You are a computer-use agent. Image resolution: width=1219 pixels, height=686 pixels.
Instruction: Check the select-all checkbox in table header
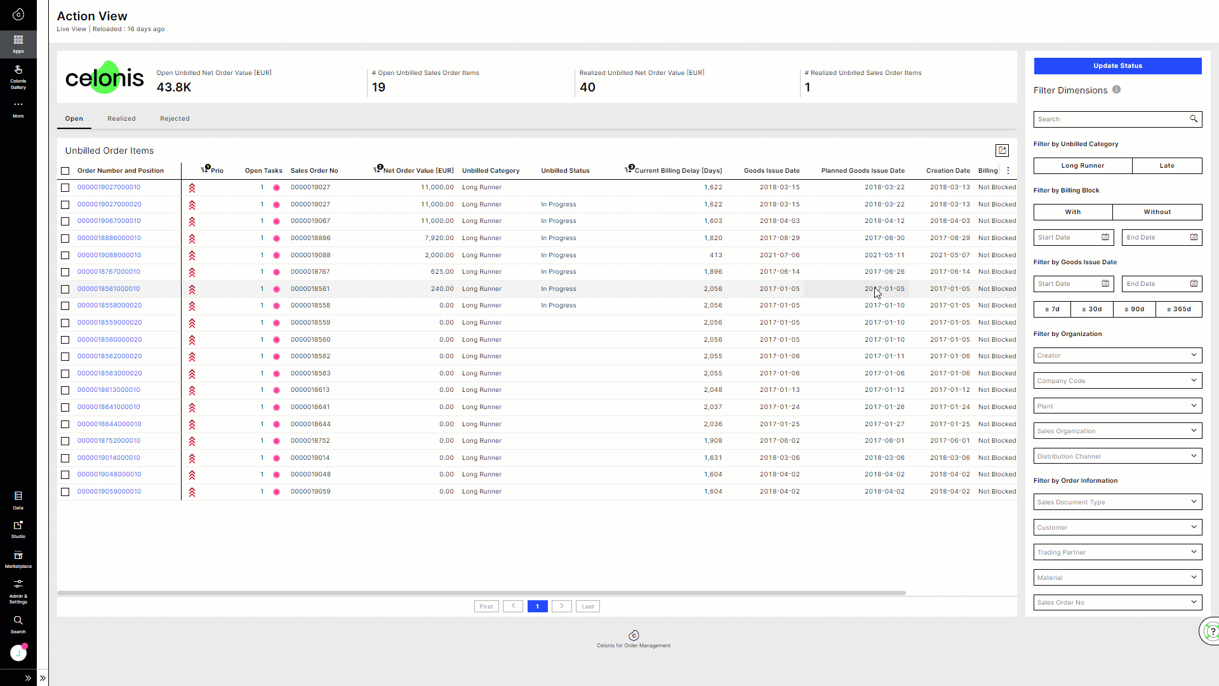pyautogui.click(x=65, y=170)
